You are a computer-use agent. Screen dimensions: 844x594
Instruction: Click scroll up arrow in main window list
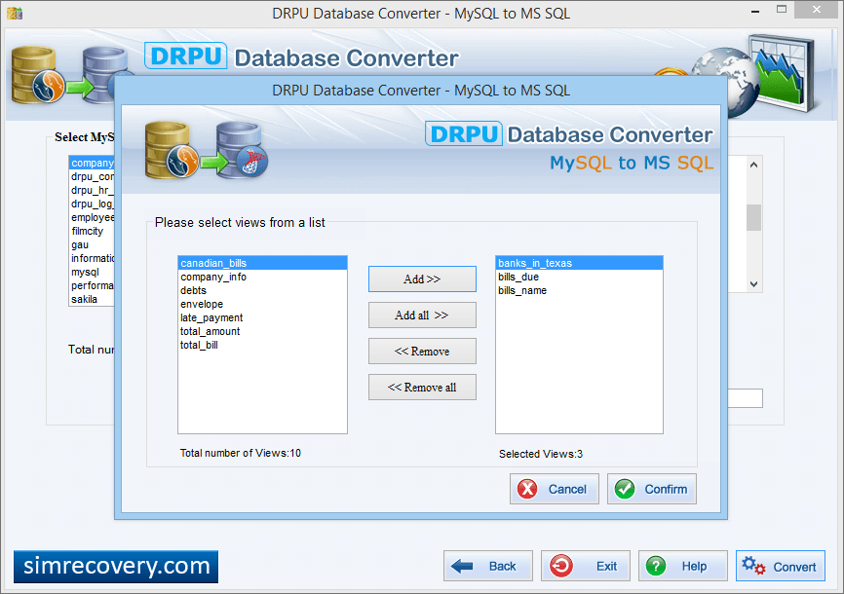coord(753,165)
